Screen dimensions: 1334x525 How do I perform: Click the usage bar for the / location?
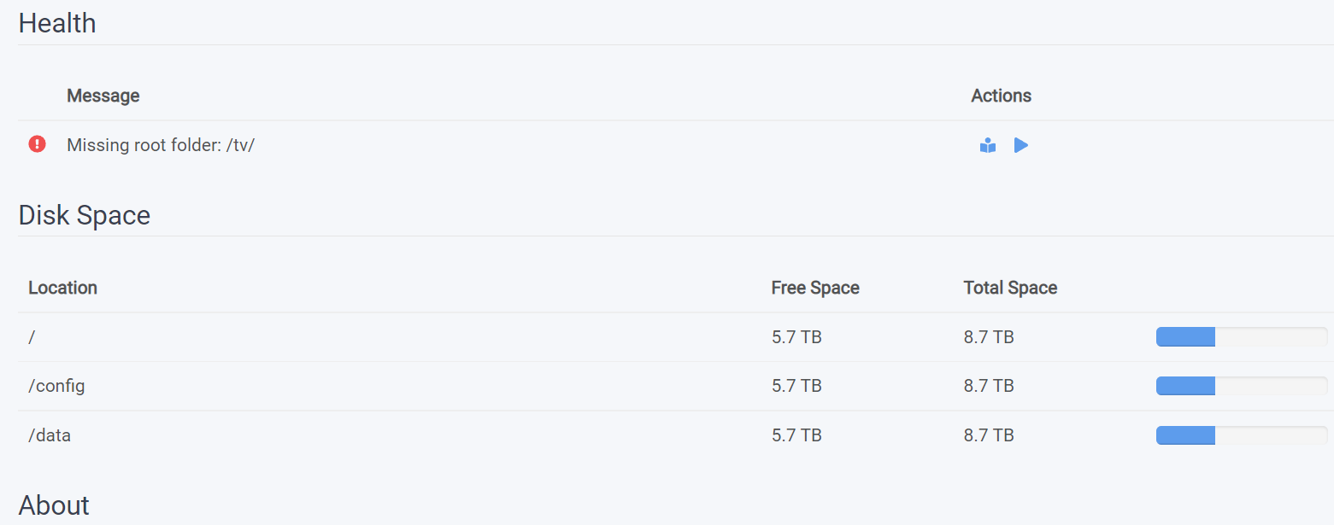(x=1241, y=336)
